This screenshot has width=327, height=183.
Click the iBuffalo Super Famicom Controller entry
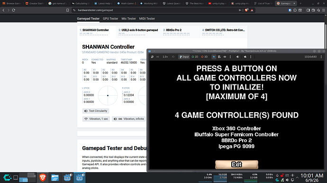(236, 134)
